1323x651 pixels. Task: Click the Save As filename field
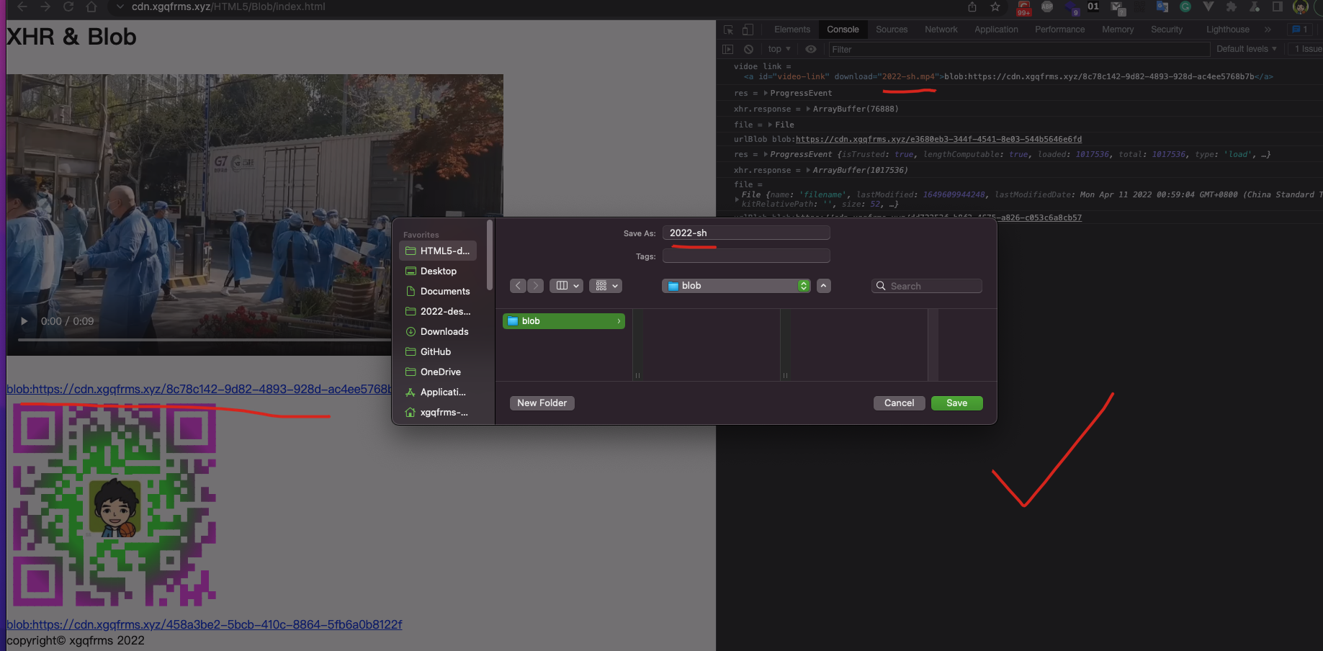click(746, 233)
